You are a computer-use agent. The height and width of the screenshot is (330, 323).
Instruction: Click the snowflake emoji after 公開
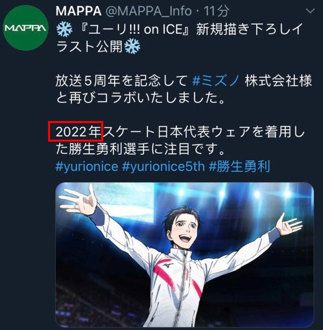coord(132,46)
